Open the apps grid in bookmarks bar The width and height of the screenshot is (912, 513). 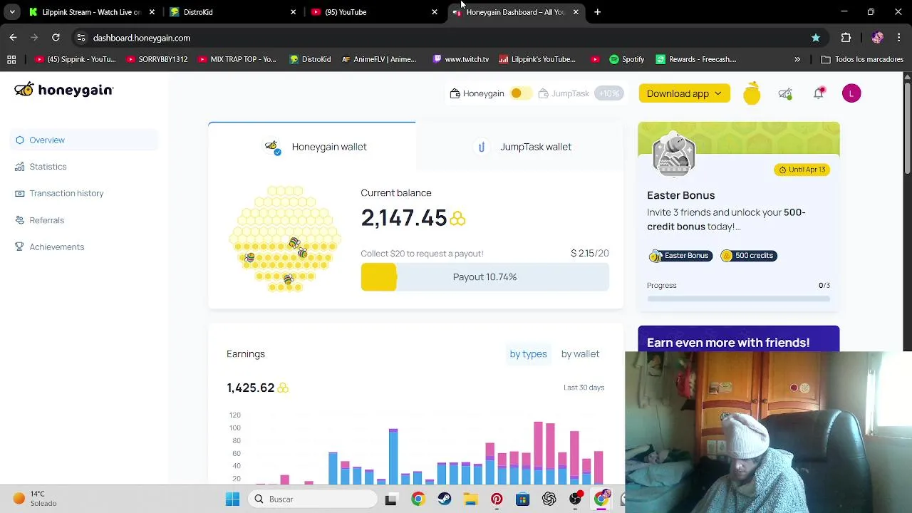click(x=11, y=59)
